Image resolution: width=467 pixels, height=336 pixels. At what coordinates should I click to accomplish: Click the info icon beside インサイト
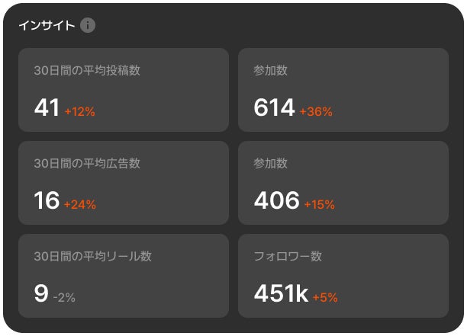click(88, 26)
